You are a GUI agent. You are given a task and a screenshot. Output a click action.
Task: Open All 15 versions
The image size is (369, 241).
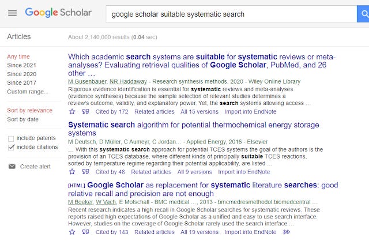199,111
